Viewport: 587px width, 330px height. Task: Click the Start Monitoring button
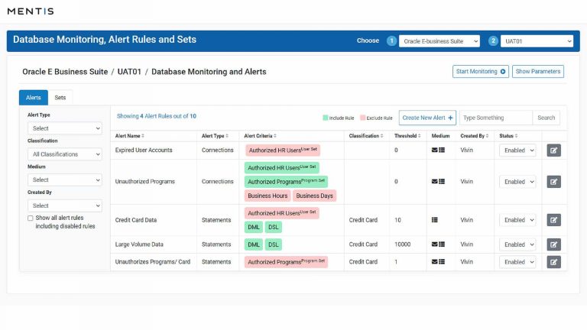point(481,72)
